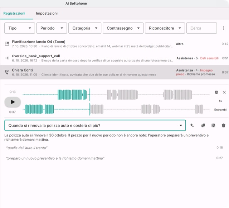Image resolution: width=229 pixels, height=208 pixels.
Task: Expand the Periodo filter dropdown
Action: [x=52, y=28]
